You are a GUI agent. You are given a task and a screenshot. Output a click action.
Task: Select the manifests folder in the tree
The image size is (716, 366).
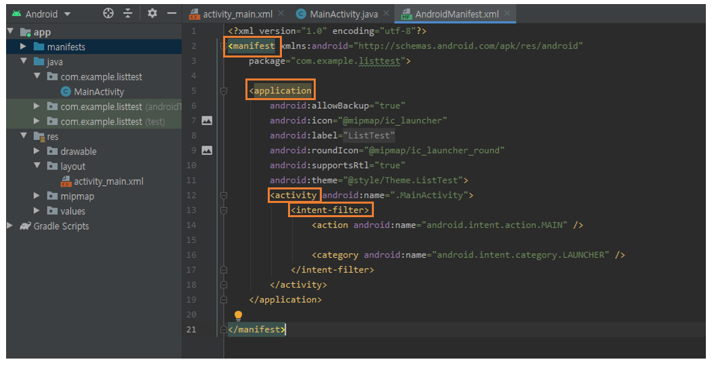pyautogui.click(x=93, y=47)
